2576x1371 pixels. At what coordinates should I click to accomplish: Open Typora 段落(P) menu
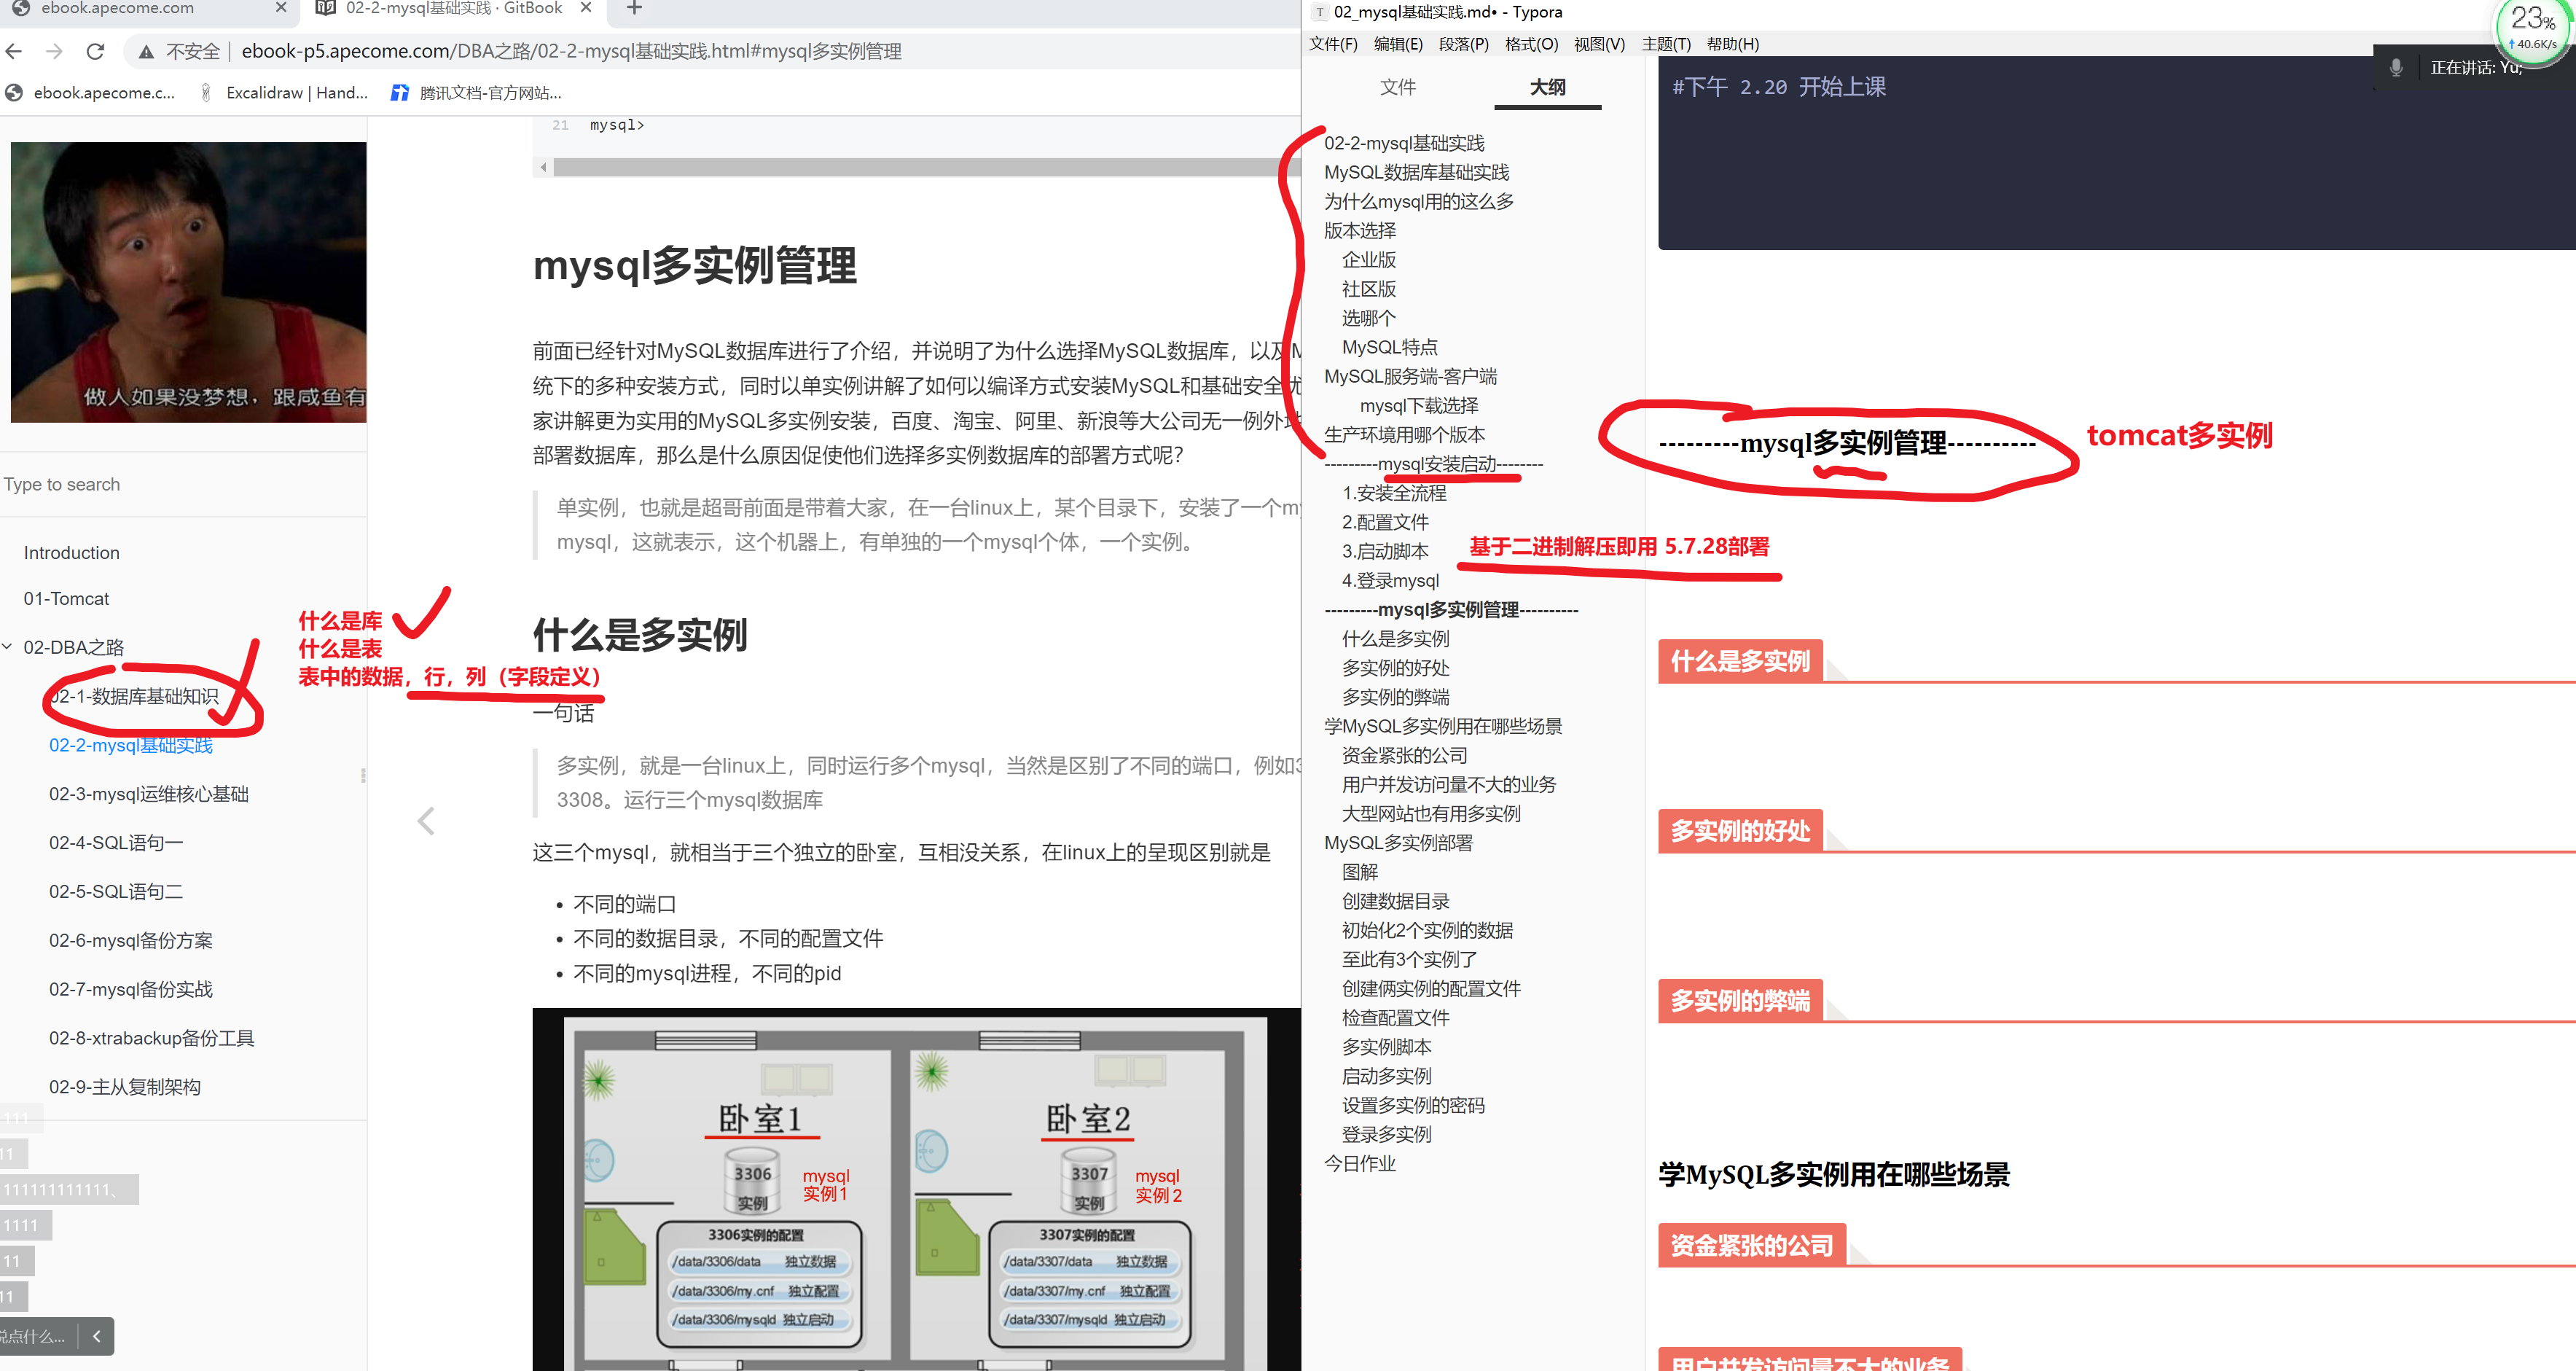1464,44
